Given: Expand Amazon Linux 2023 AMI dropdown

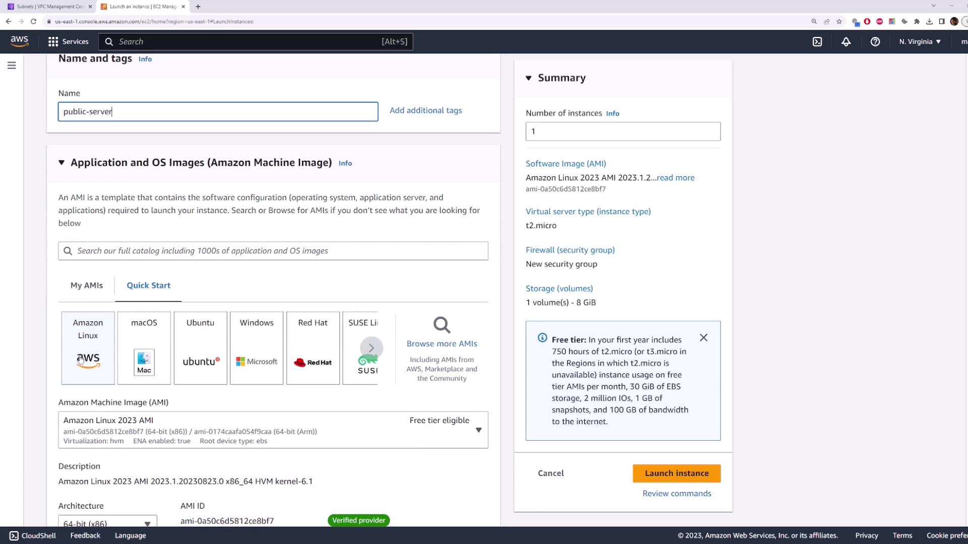Looking at the screenshot, I should pyautogui.click(x=478, y=430).
